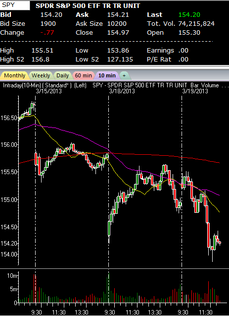
Task: Click the red Change value -.77
Action: pyautogui.click(x=47, y=33)
